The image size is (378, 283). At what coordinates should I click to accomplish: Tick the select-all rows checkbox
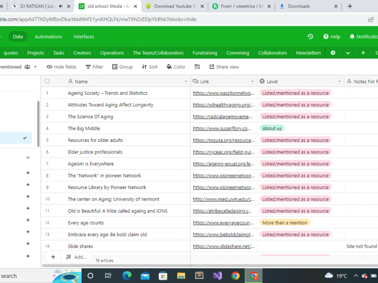point(47,81)
